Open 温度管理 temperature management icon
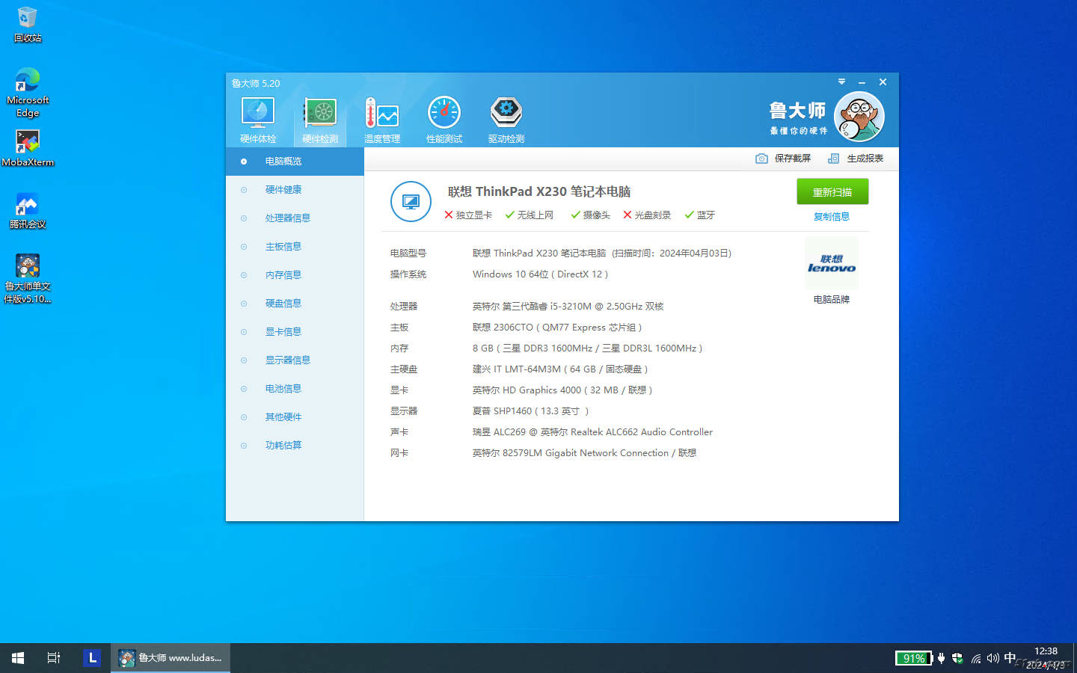 pos(382,114)
